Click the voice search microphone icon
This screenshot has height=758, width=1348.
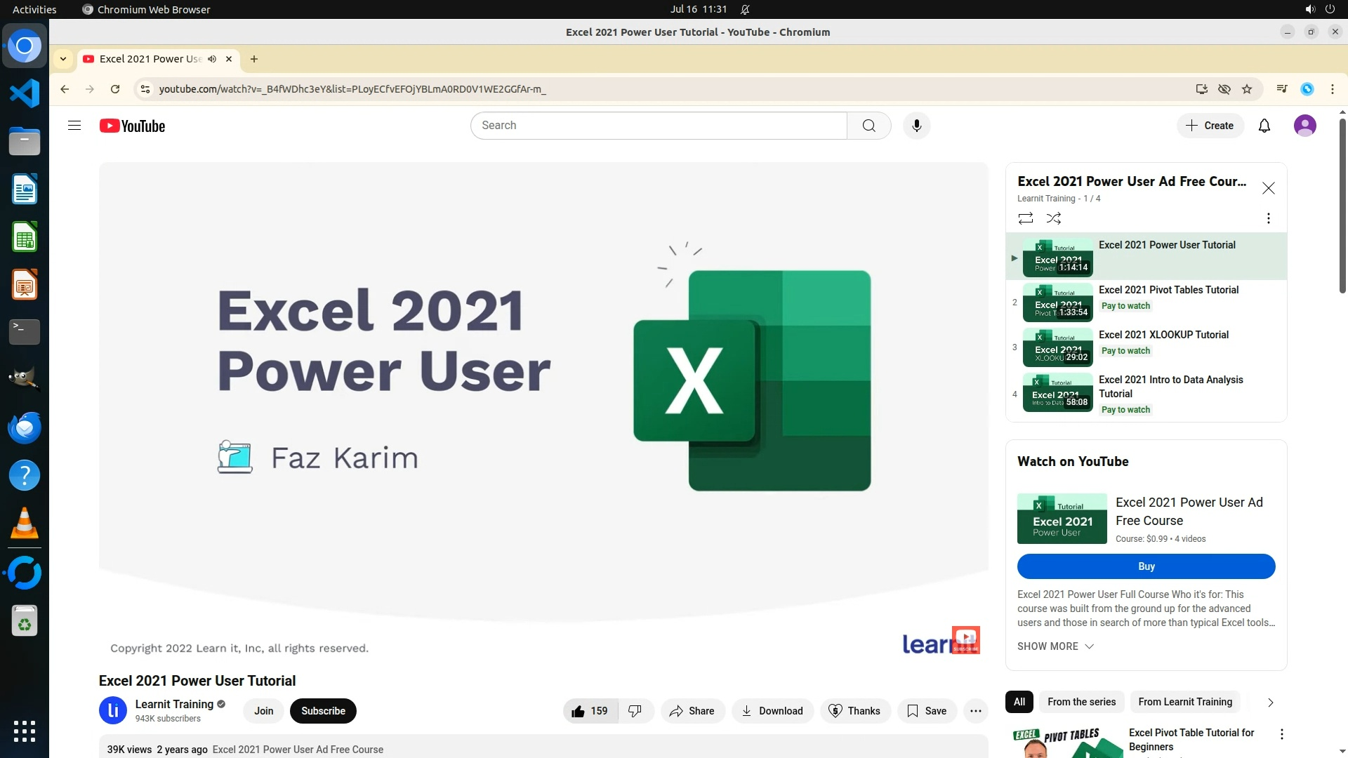(x=916, y=126)
